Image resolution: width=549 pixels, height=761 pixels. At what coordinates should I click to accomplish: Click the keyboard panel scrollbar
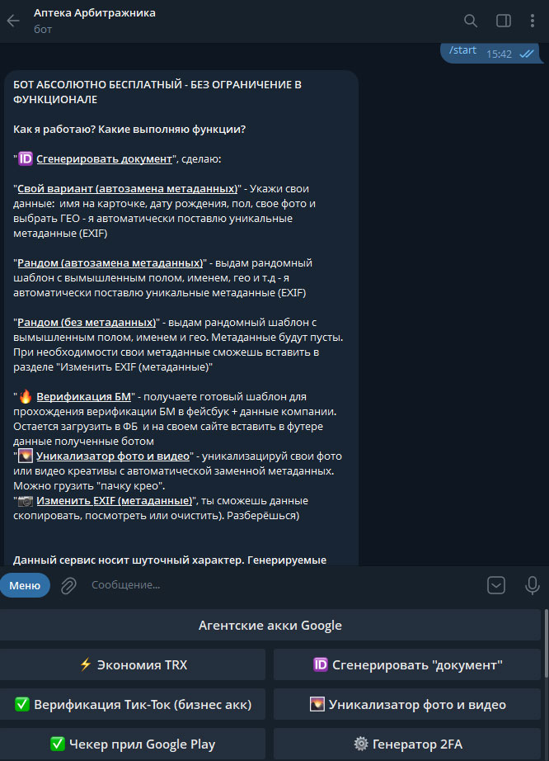click(546, 644)
